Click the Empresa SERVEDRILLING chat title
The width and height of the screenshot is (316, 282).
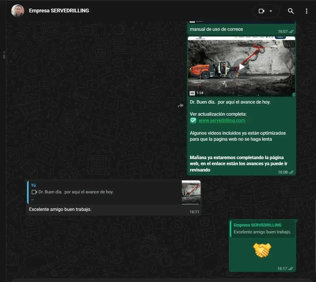[59, 11]
